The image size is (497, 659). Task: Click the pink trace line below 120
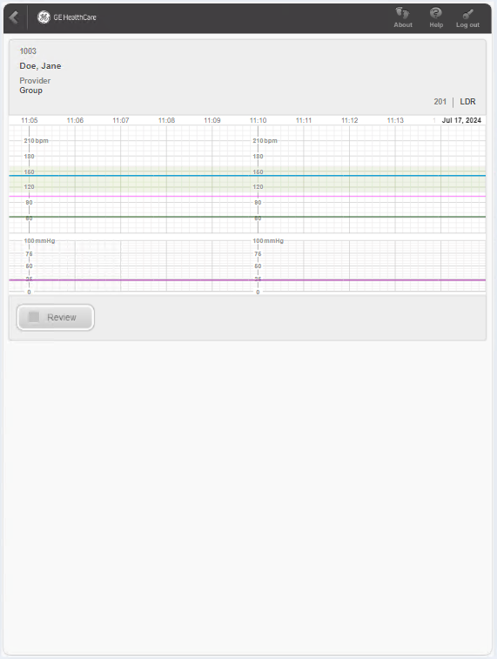pyautogui.click(x=247, y=196)
